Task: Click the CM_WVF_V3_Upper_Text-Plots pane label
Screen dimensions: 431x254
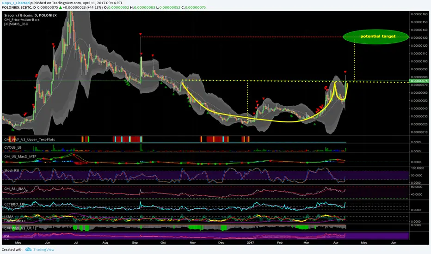Action: click(30, 139)
